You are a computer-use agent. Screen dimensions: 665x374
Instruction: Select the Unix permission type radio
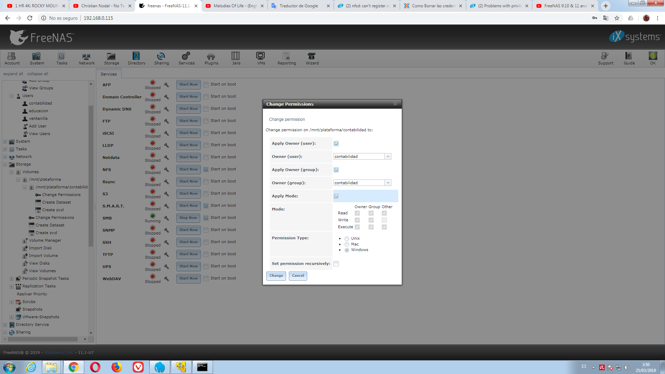pyautogui.click(x=347, y=239)
